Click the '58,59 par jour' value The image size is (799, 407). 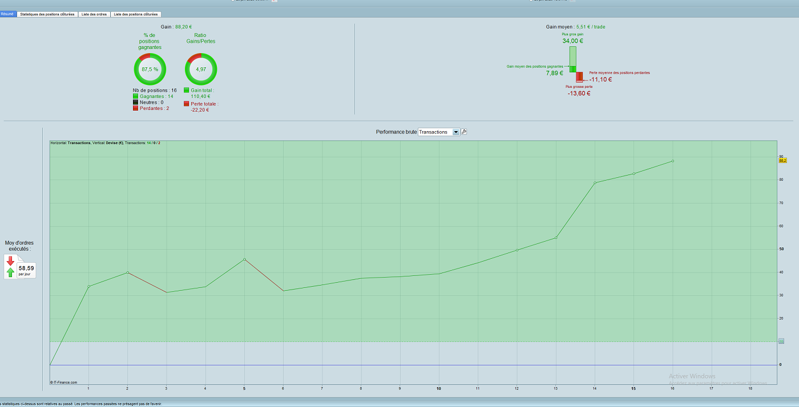click(x=26, y=270)
